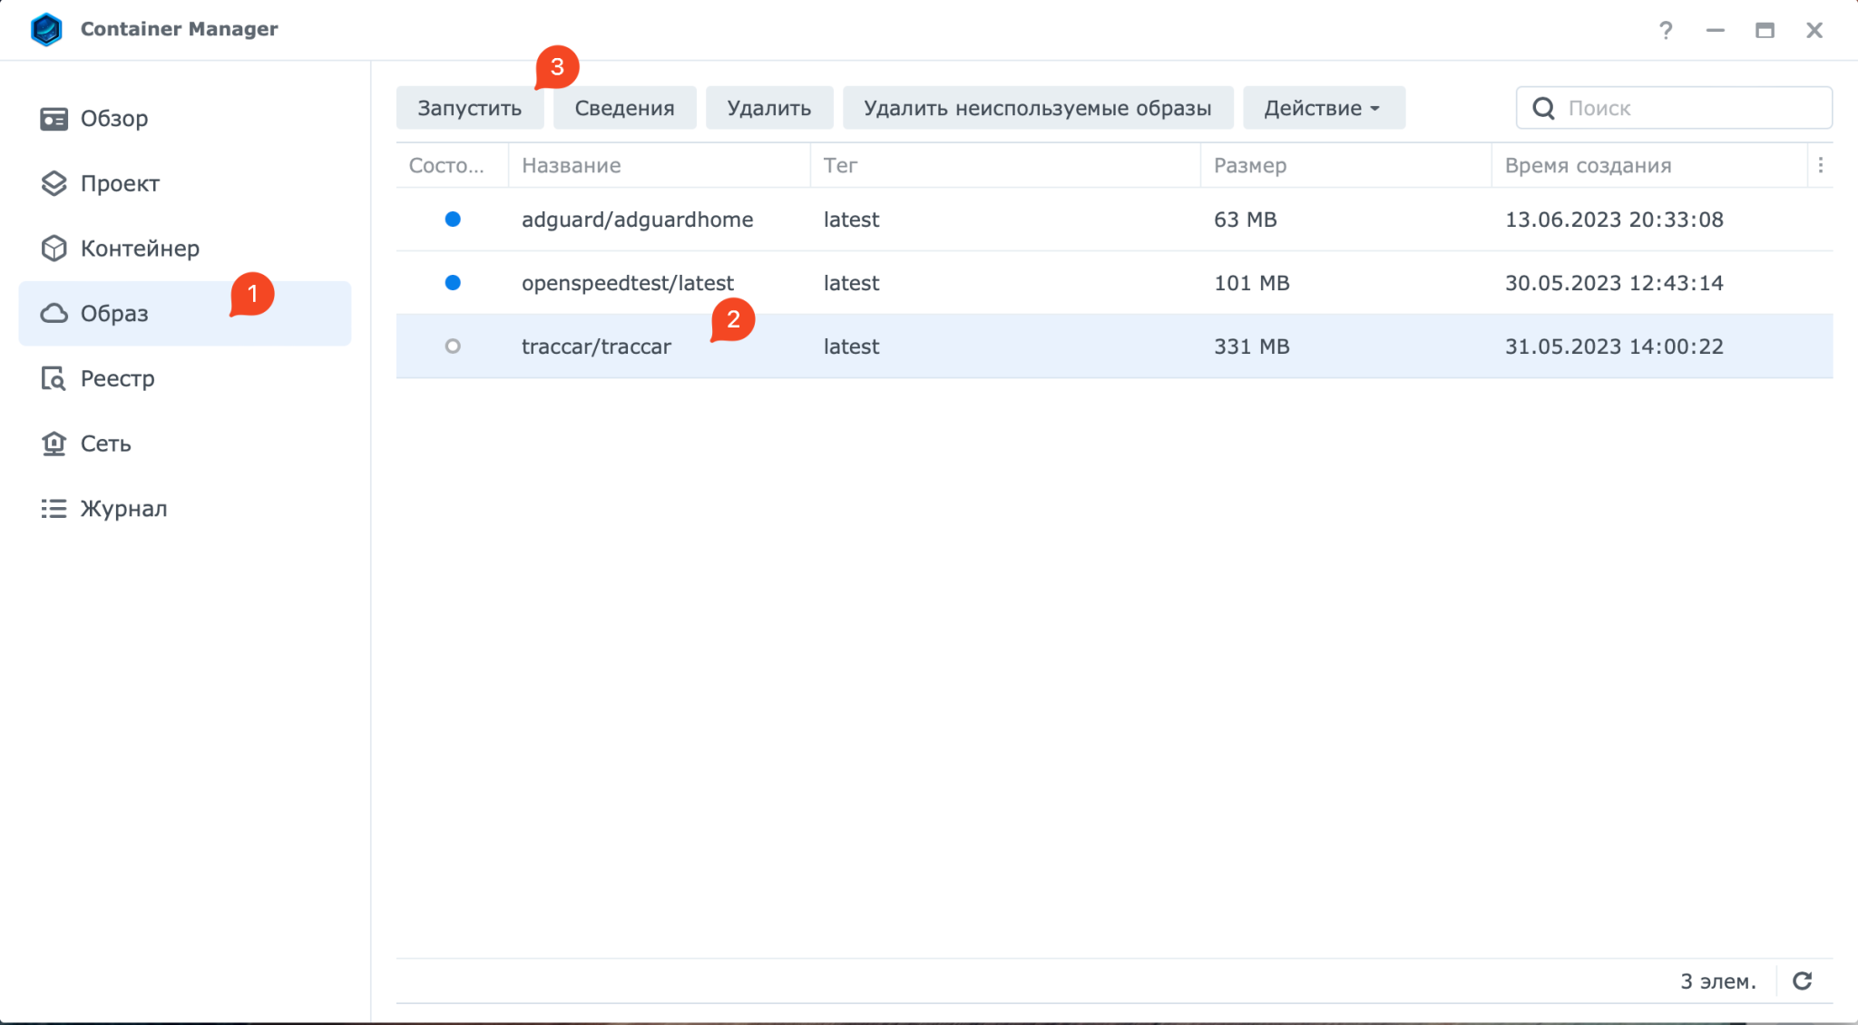The image size is (1858, 1025).
Task: Open the help question mark icon
Action: (x=1666, y=30)
